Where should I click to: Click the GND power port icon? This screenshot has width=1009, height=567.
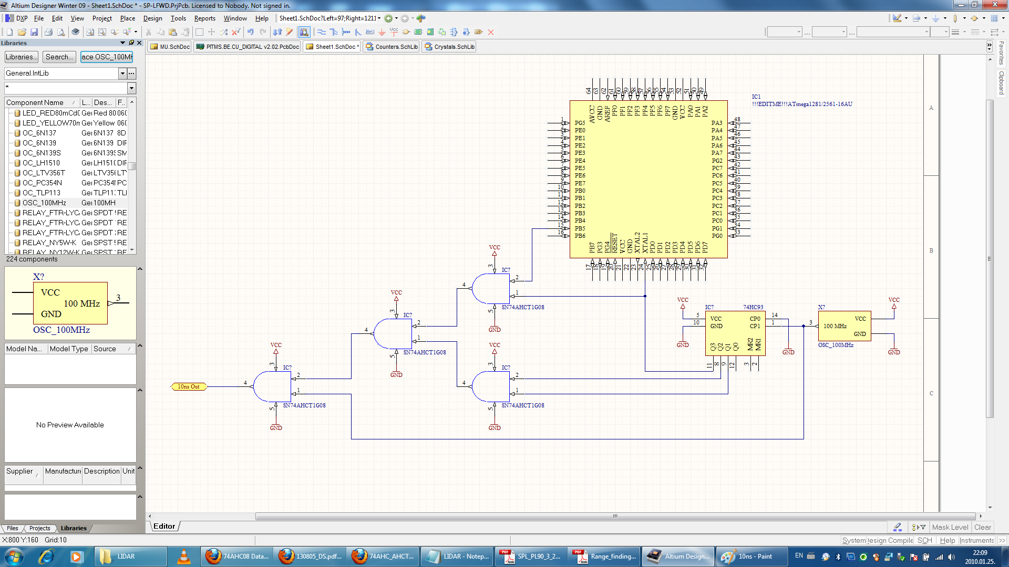(382, 32)
